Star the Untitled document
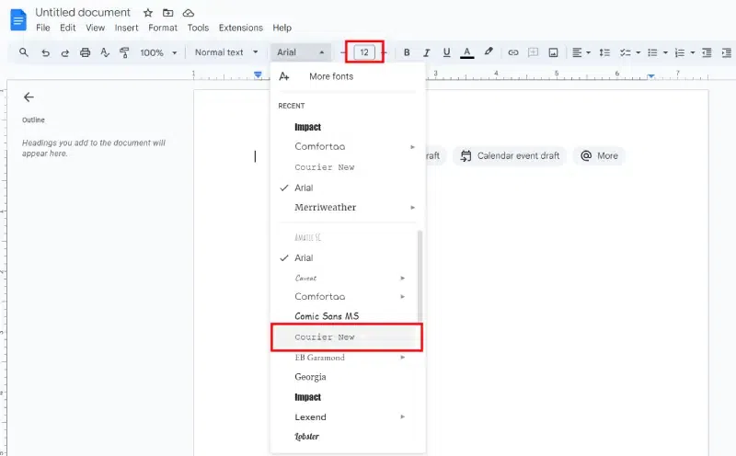 (x=148, y=13)
